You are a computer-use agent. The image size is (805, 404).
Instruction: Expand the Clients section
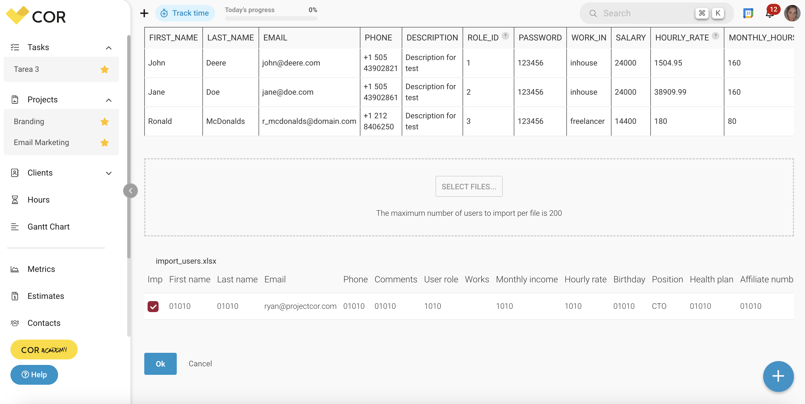coord(109,173)
